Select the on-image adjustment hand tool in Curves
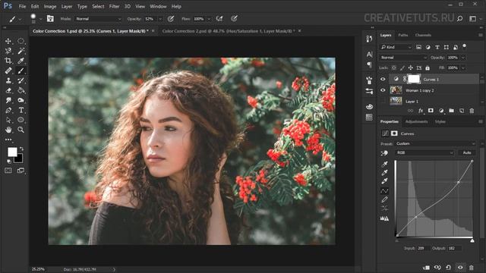Viewport: 486px width, 273px height. point(384,153)
